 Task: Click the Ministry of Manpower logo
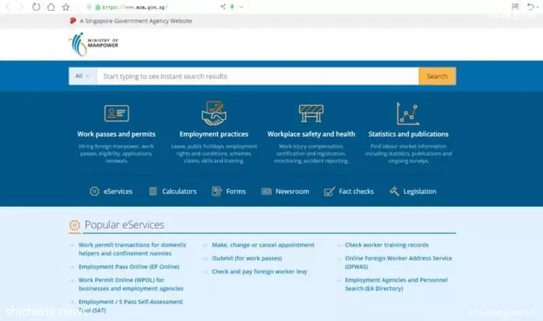94,44
